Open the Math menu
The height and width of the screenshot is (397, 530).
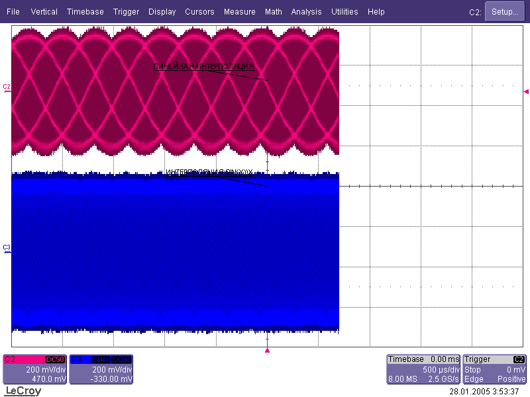(273, 12)
